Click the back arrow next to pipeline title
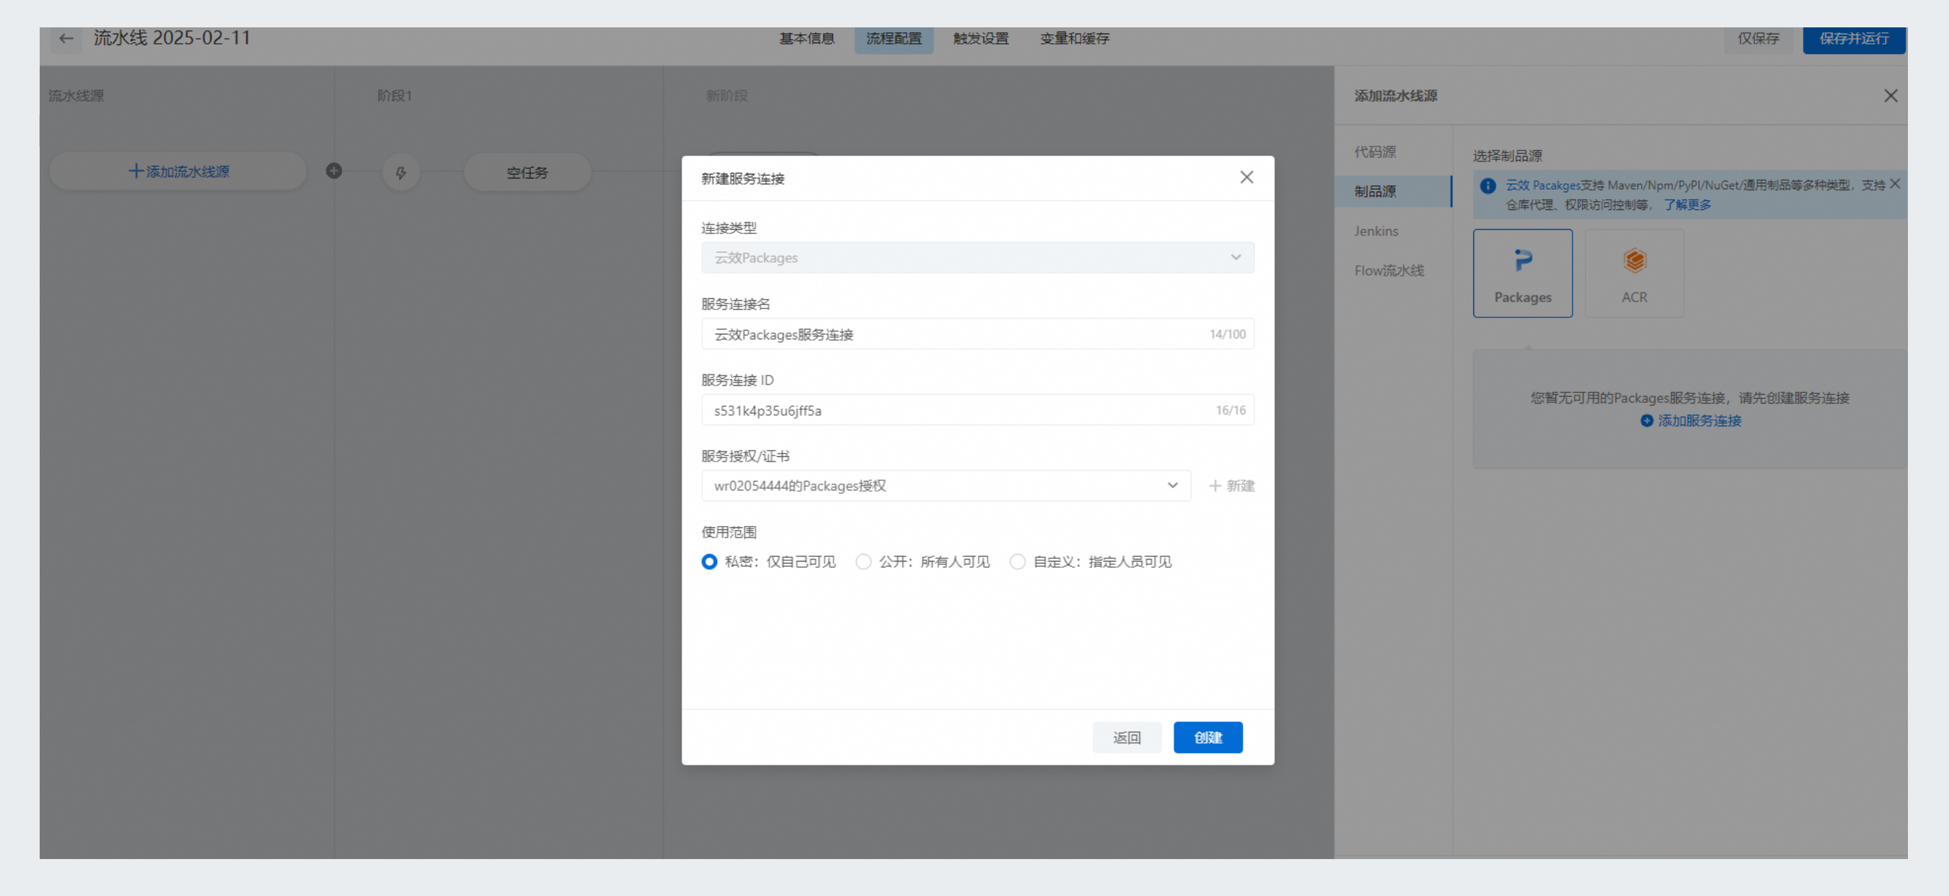This screenshot has width=1949, height=896. tap(66, 38)
